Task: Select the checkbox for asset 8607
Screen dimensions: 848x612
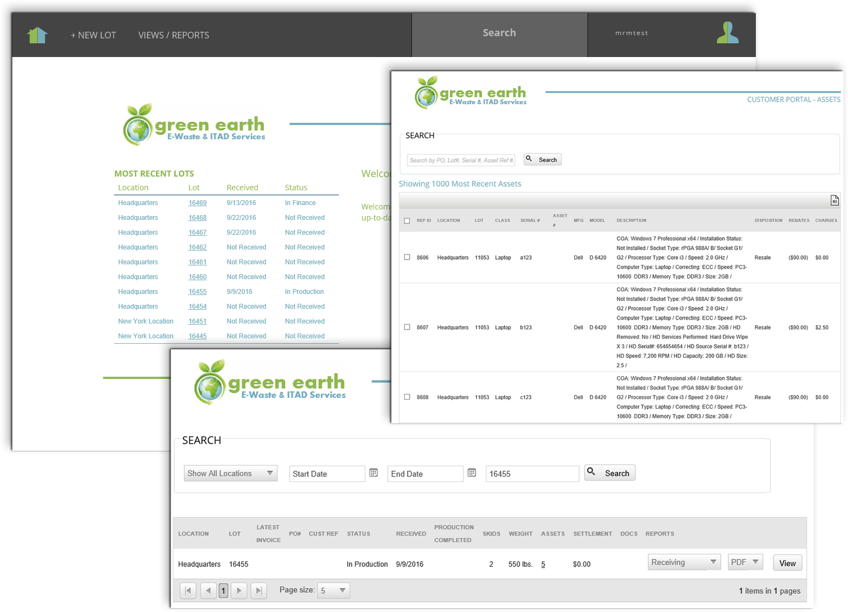Action: (x=407, y=327)
